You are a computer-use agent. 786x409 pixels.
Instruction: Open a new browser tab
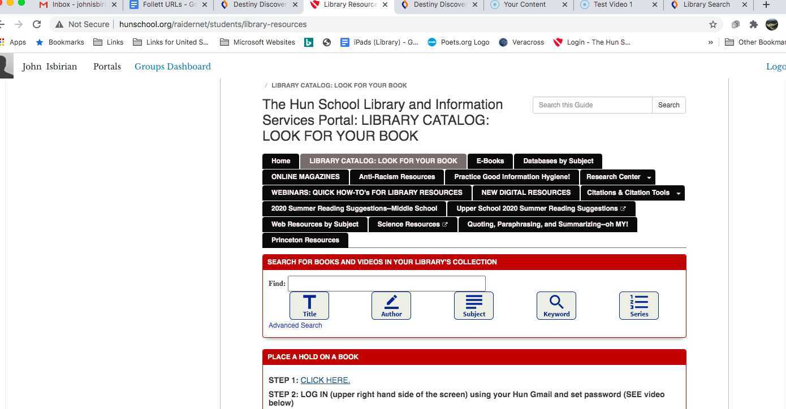(766, 5)
